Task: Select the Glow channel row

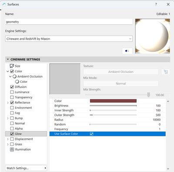Action: click(x=26, y=134)
